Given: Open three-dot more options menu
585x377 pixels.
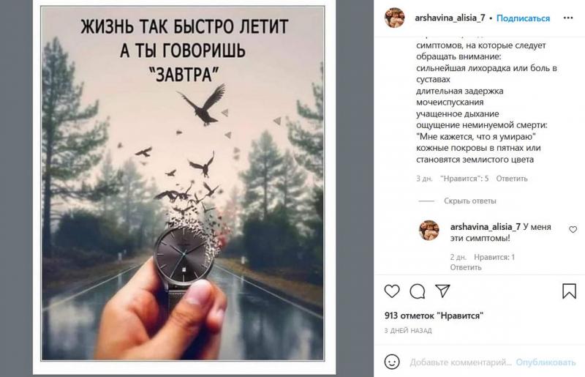Looking at the screenshot, I should [568, 18].
